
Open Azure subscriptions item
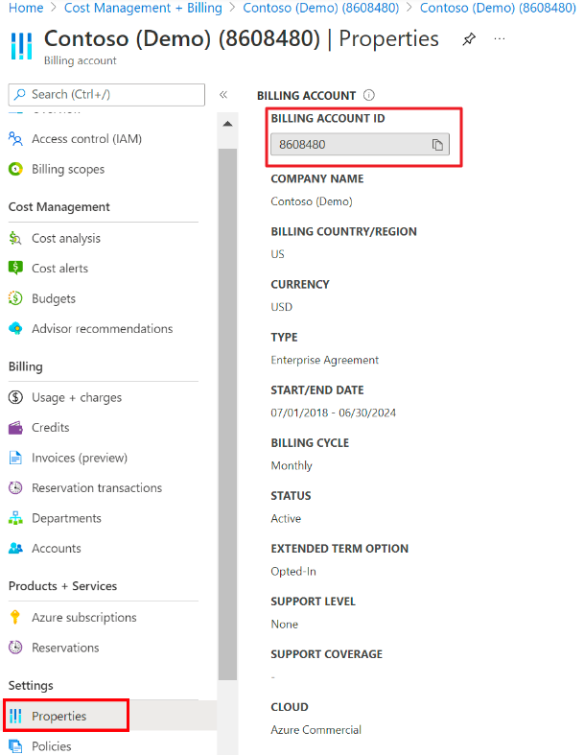tap(83, 617)
